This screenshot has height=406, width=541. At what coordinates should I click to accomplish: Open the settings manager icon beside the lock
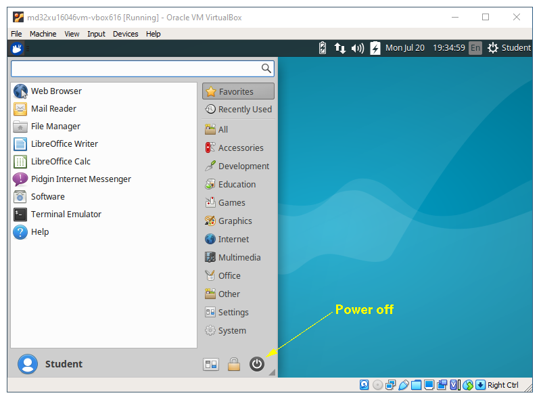(211, 364)
